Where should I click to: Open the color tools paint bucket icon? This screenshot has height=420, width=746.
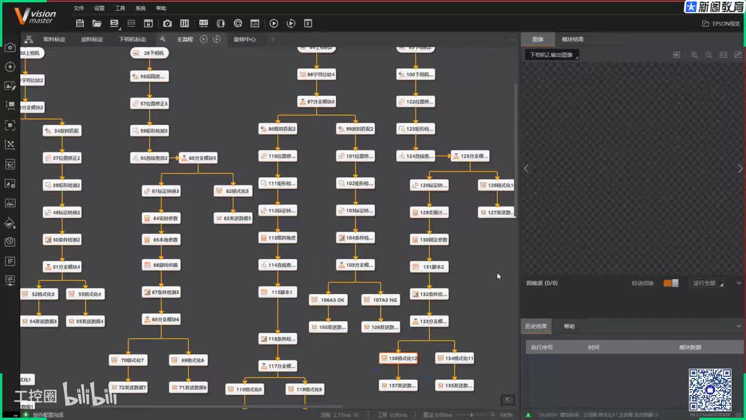10,222
